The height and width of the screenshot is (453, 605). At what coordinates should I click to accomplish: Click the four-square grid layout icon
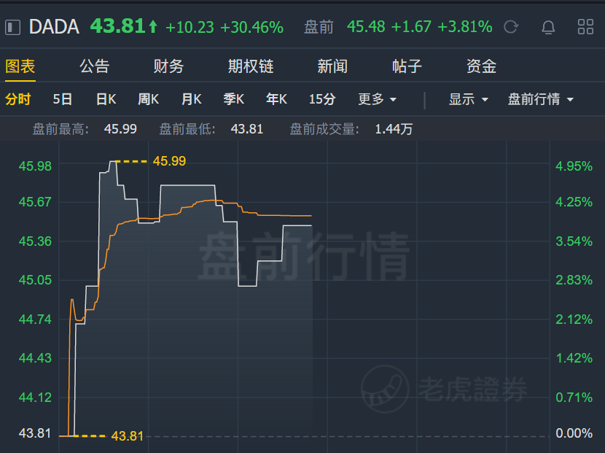point(585,28)
